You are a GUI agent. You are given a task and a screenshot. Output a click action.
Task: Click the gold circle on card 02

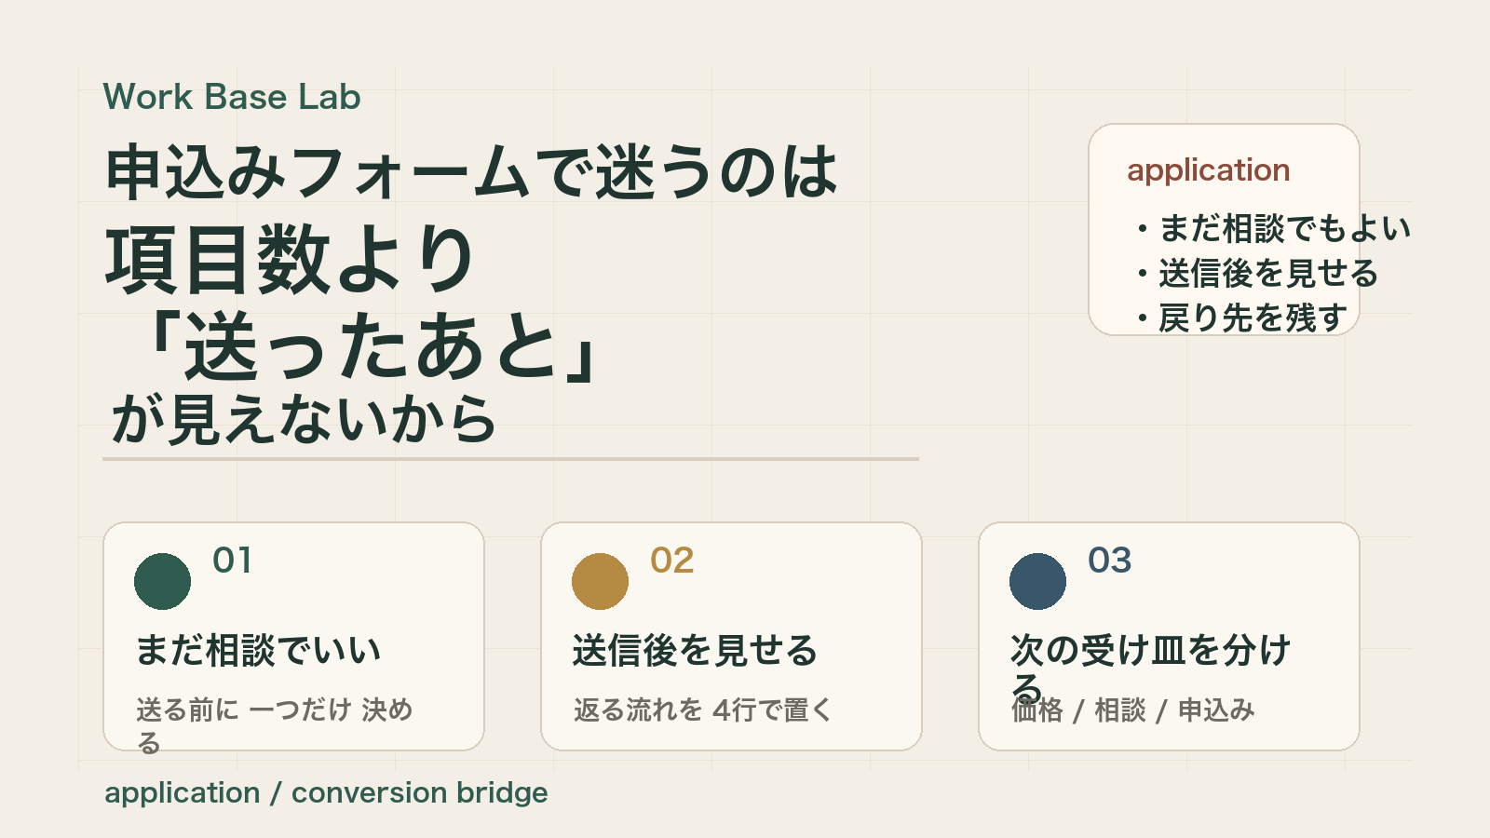point(600,581)
